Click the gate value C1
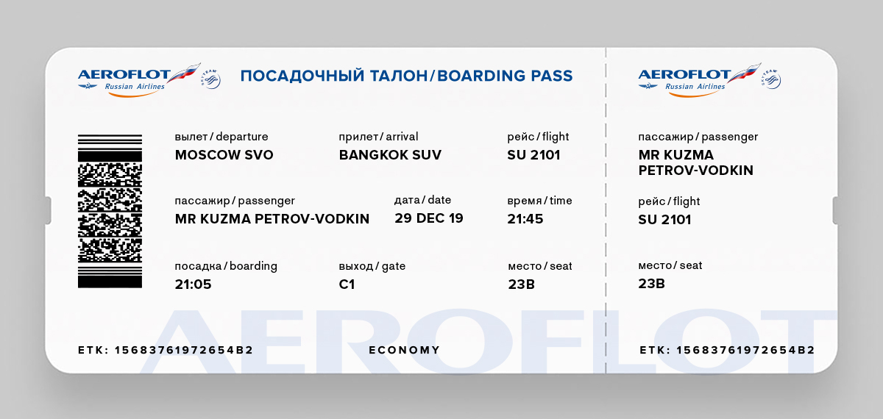The width and height of the screenshot is (883, 419). point(347,284)
